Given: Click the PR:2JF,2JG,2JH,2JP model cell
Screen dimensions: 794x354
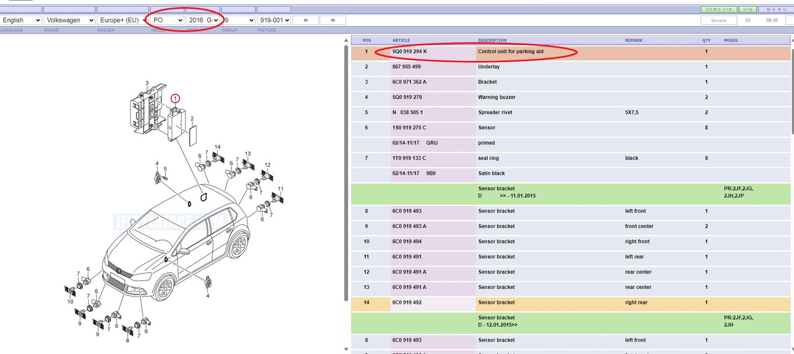Looking at the screenshot, I should [x=738, y=192].
